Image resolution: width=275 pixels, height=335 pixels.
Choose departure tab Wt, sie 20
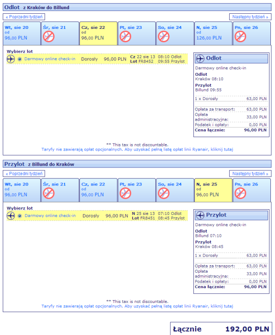click(x=22, y=33)
